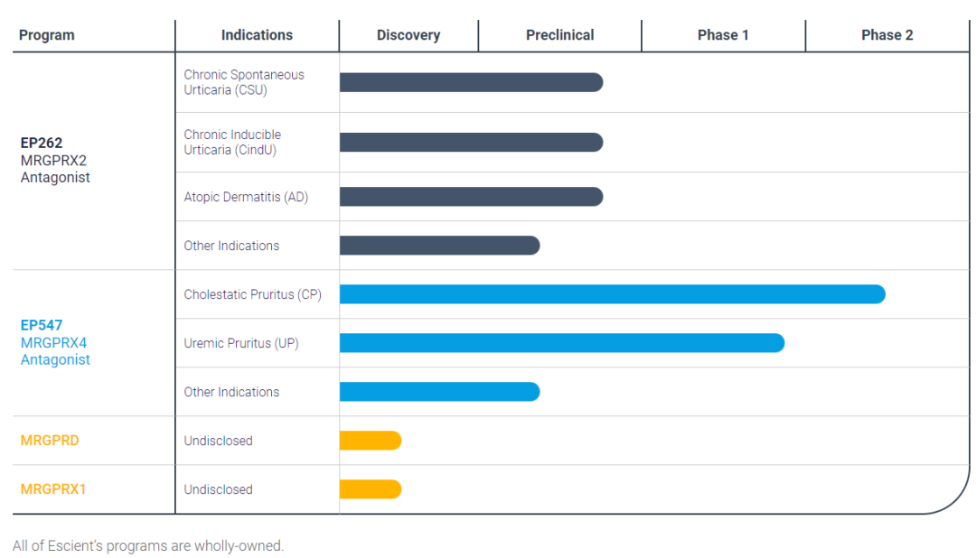The image size is (976, 558).
Task: Click the Atopic Dermatitis dark progress bar
Action: pyautogui.click(x=471, y=197)
